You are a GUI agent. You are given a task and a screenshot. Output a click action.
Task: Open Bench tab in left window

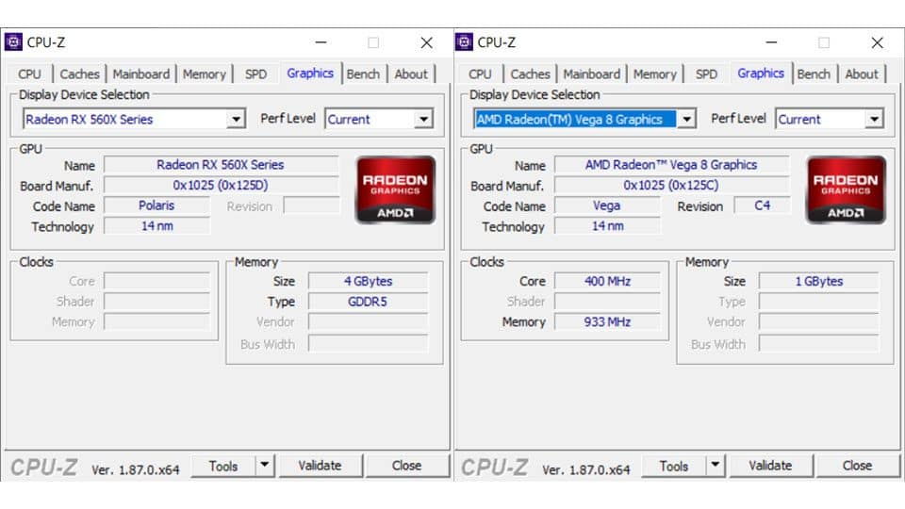(363, 74)
